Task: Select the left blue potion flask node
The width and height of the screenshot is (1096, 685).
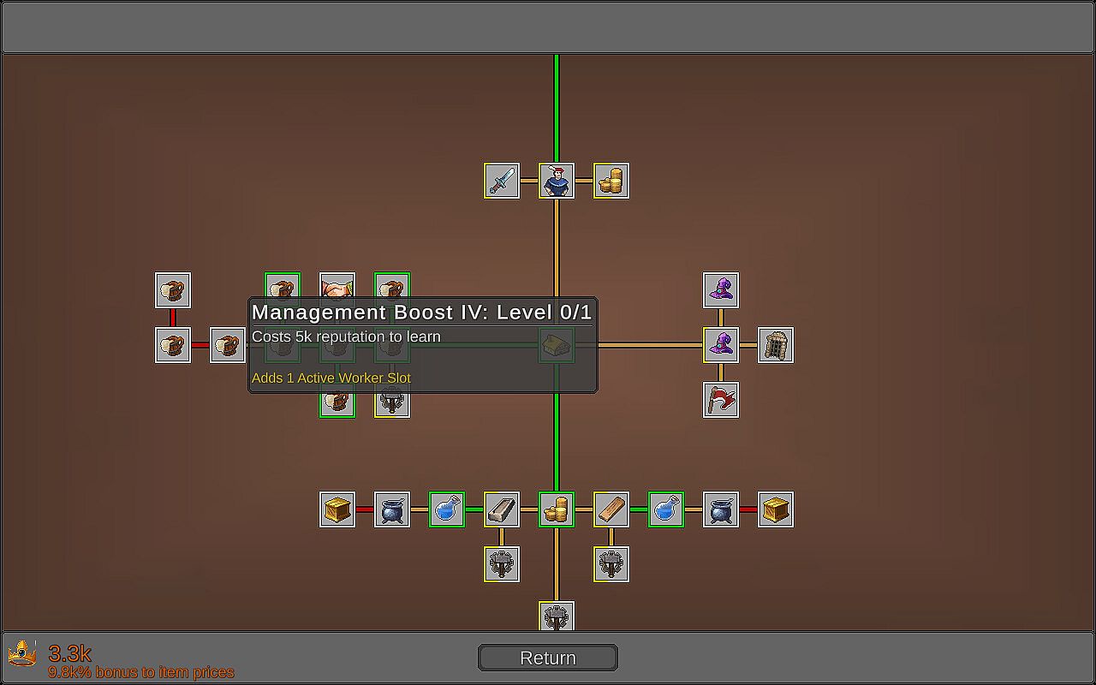Action: pos(447,509)
